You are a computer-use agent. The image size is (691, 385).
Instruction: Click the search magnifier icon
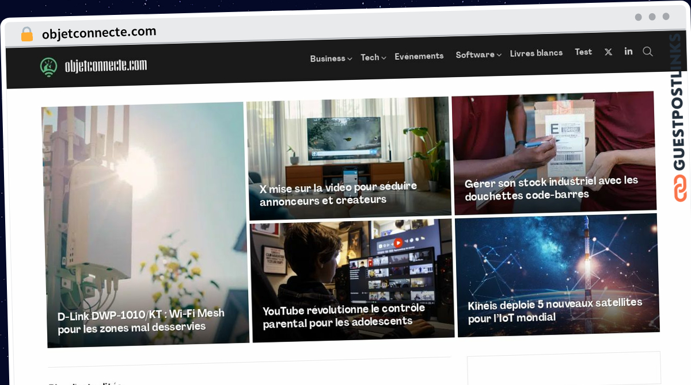pyautogui.click(x=648, y=51)
